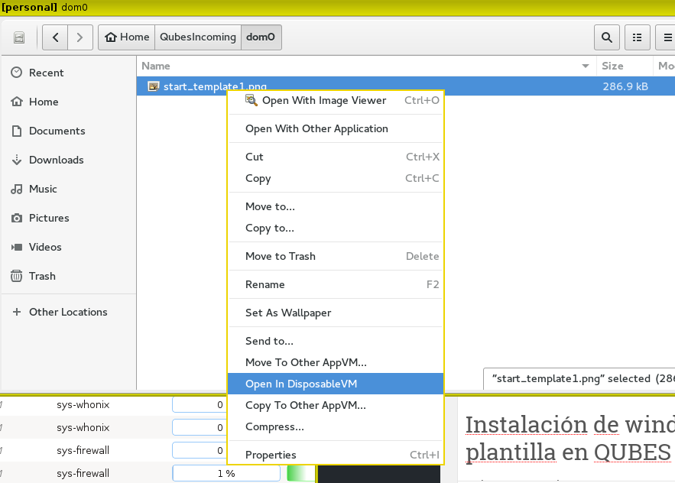The image size is (675, 483).
Task: Select Open In DisposableVM menu entry
Action: [x=301, y=384]
